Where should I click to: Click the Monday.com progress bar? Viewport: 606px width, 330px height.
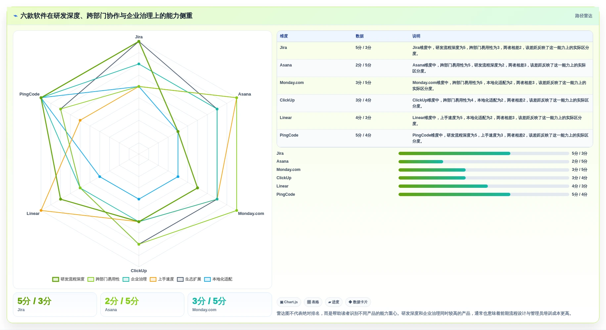tap(484, 170)
